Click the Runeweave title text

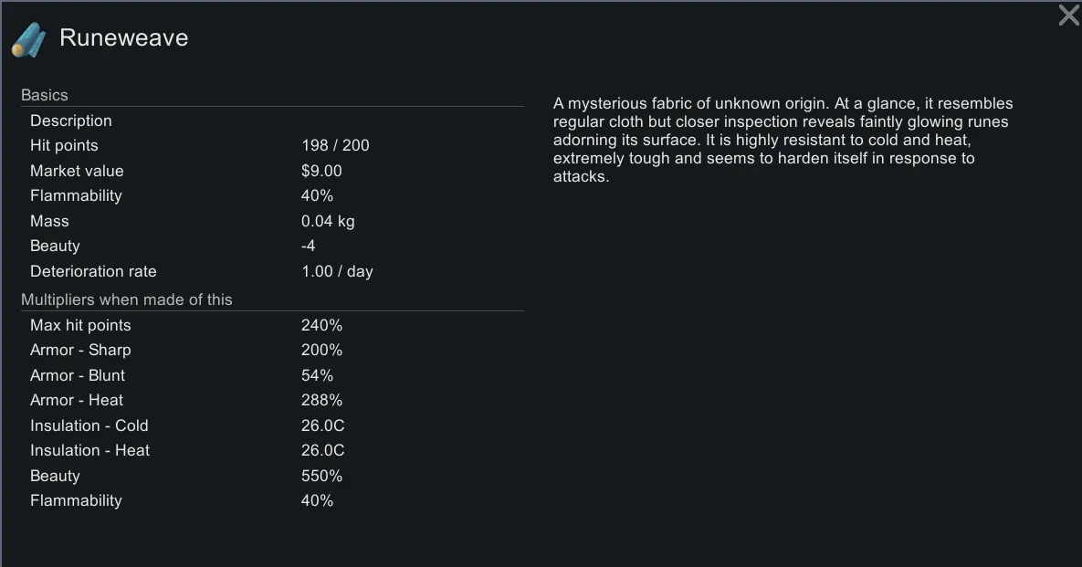point(123,38)
